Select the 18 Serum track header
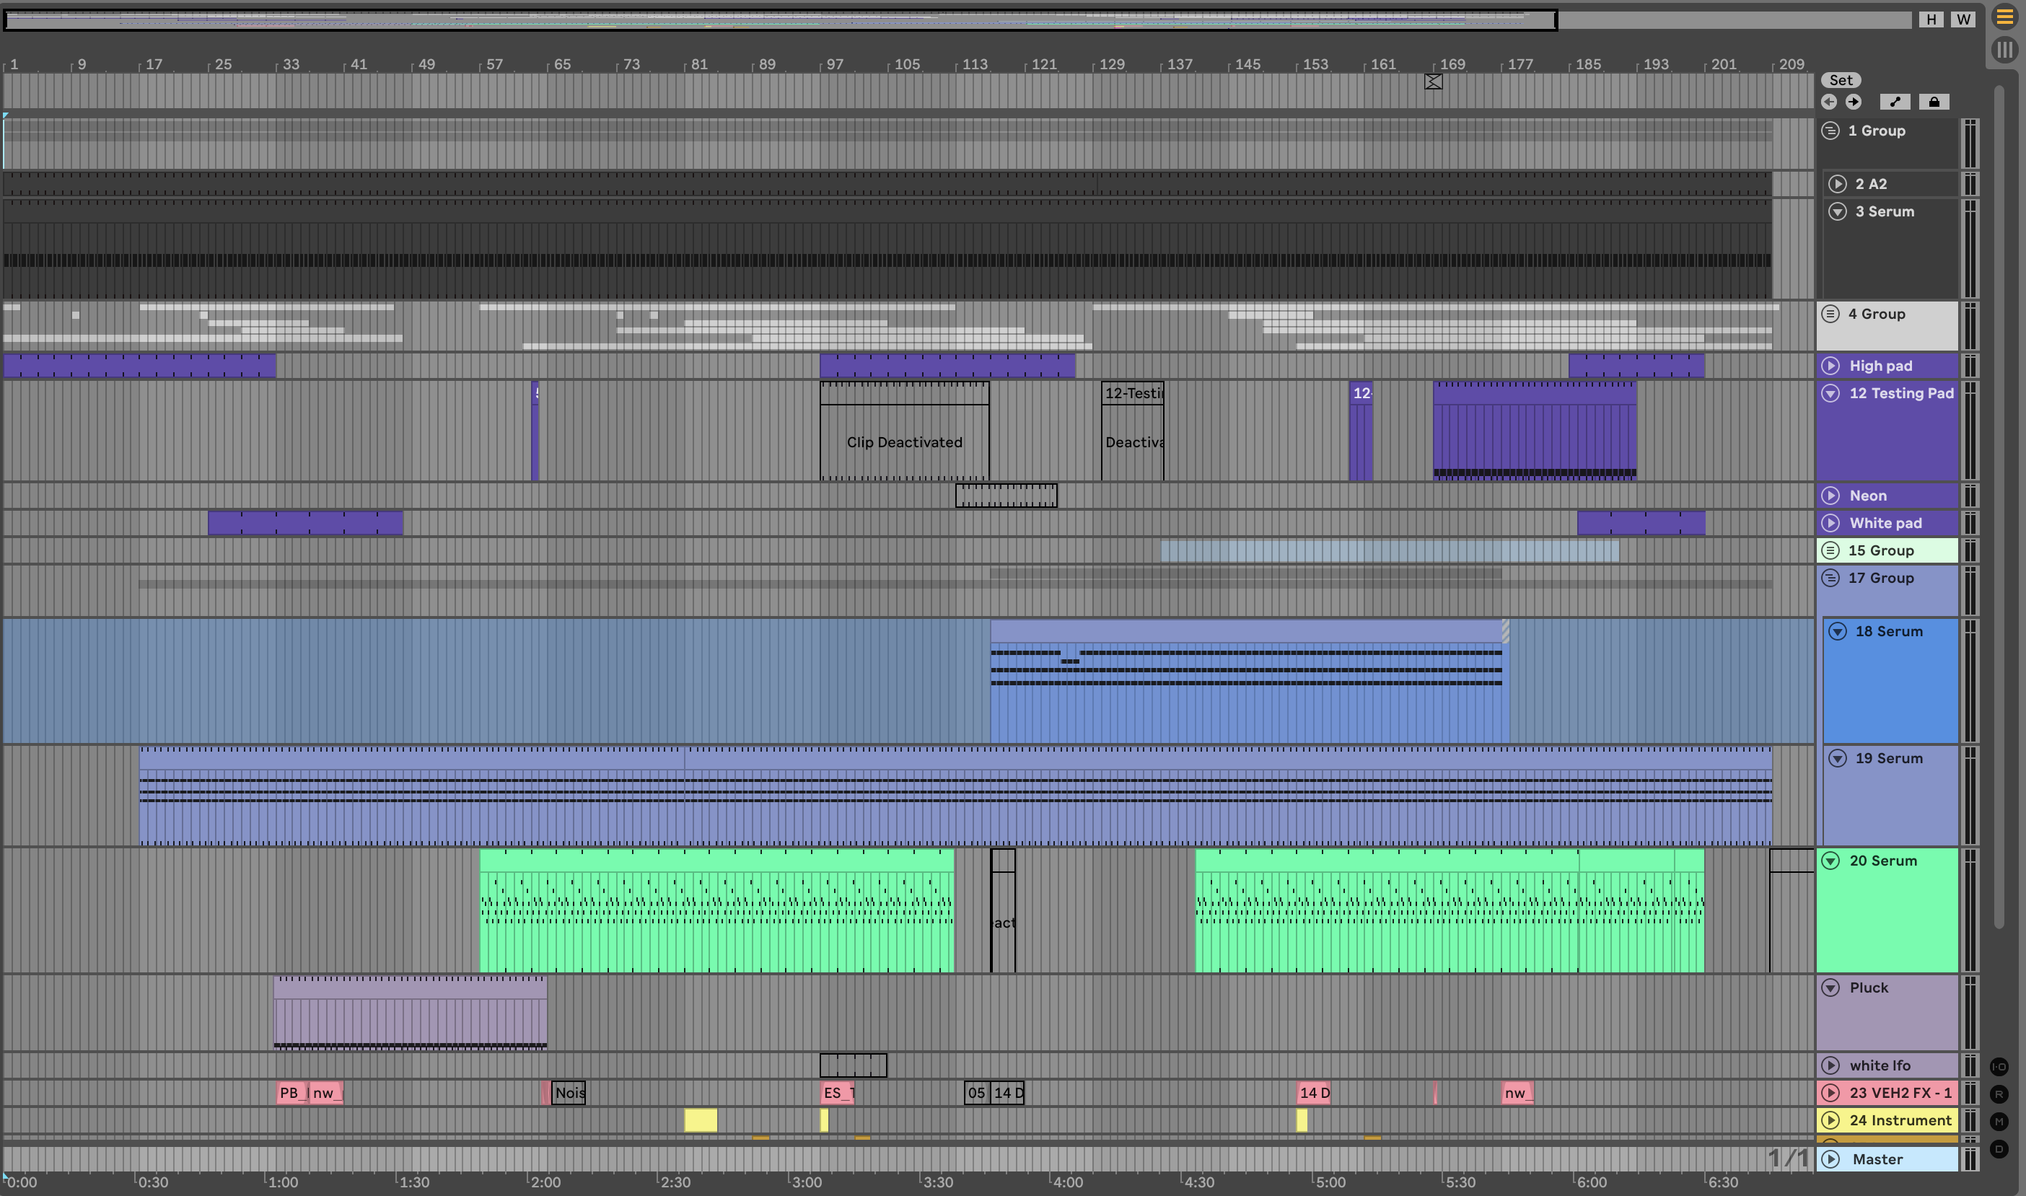The width and height of the screenshot is (2026, 1196). (x=1890, y=681)
